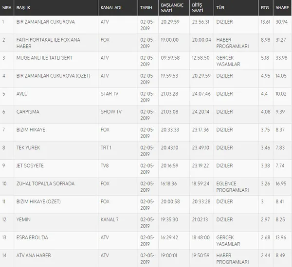Click start time 09:59:58
Image resolution: width=292 pixels, height=267 pixels.
pyautogui.click(x=170, y=58)
